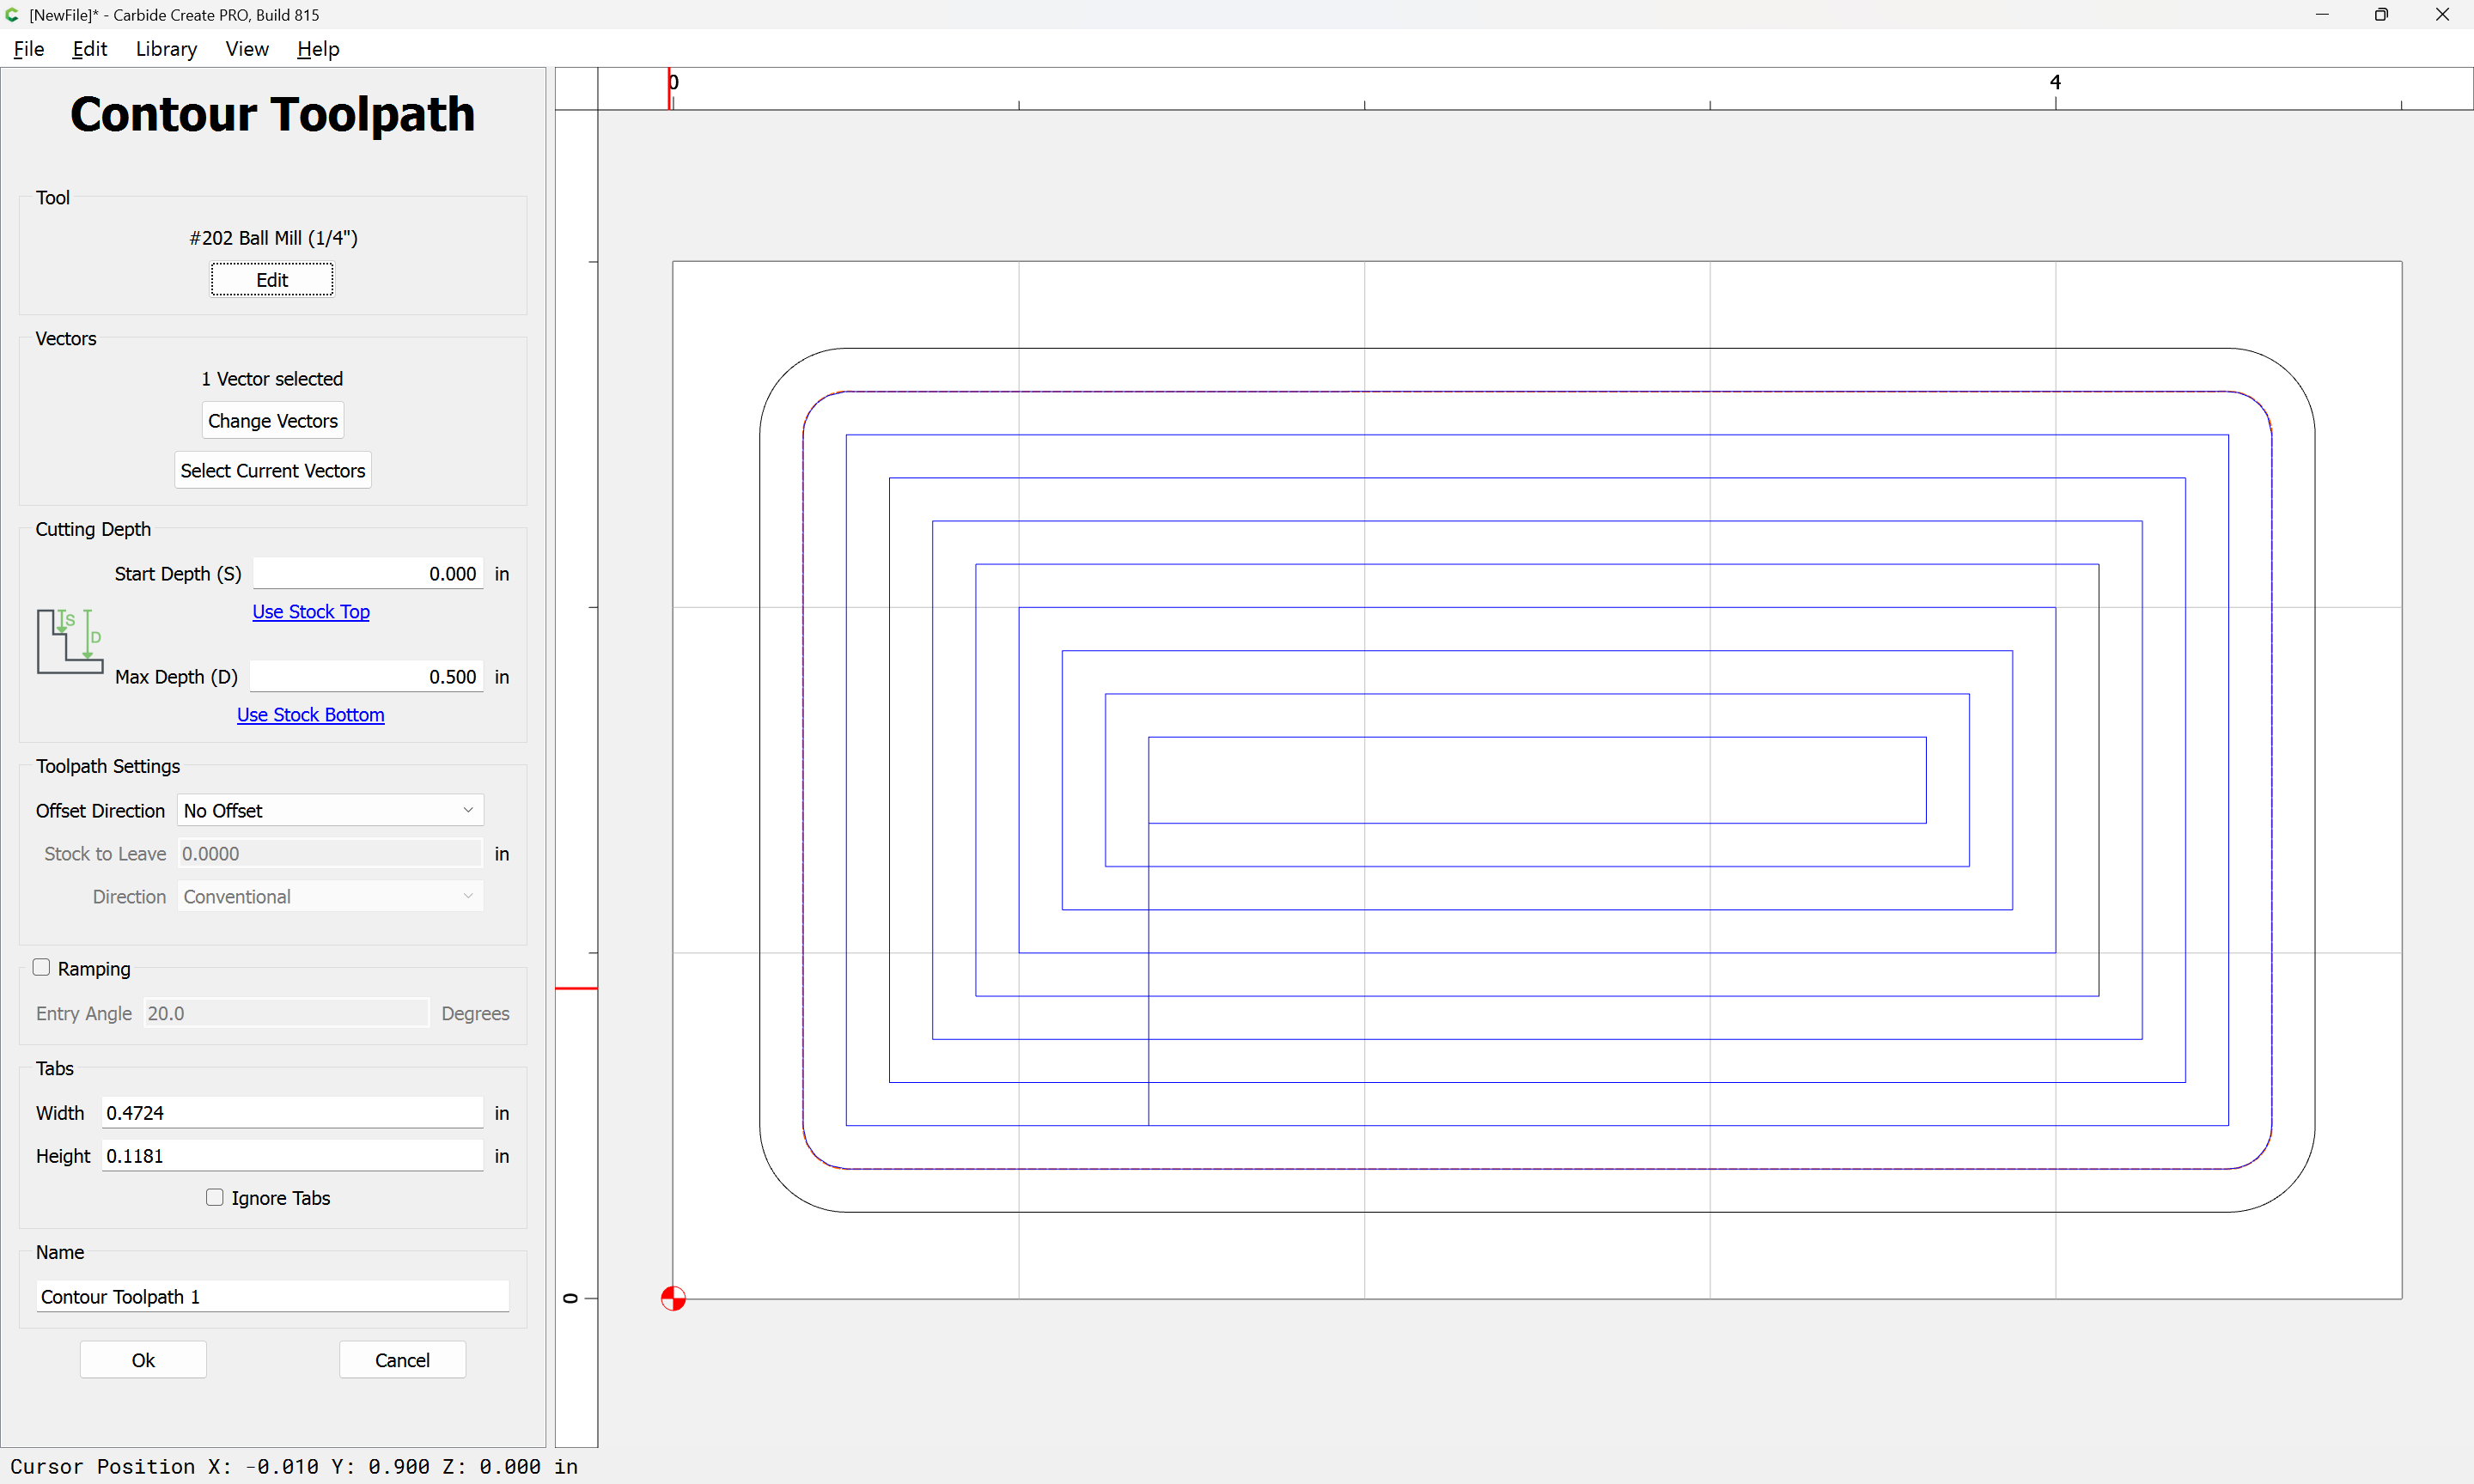Click the Tabs Height input field
Image resolution: width=2474 pixels, height=1484 pixels.
click(292, 1155)
